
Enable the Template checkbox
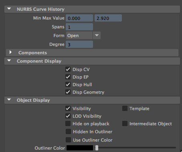[x=125, y=109]
